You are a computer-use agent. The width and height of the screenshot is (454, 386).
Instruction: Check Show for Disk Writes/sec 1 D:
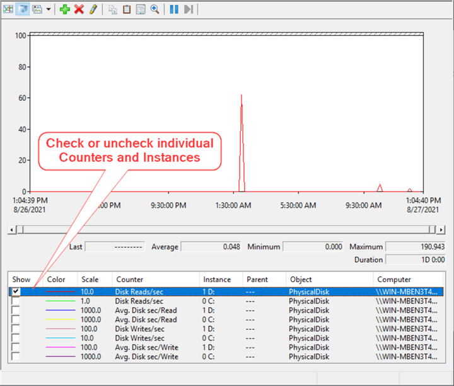pos(16,329)
